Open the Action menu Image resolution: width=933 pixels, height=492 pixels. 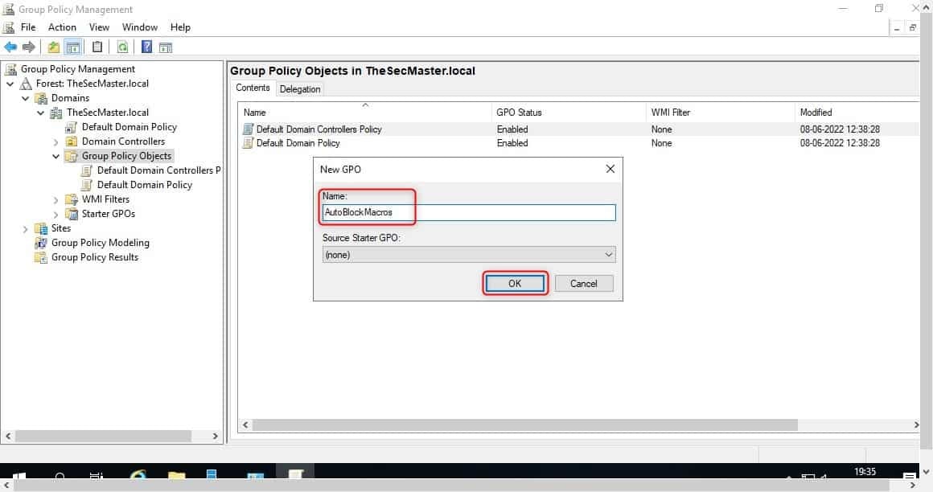click(62, 27)
